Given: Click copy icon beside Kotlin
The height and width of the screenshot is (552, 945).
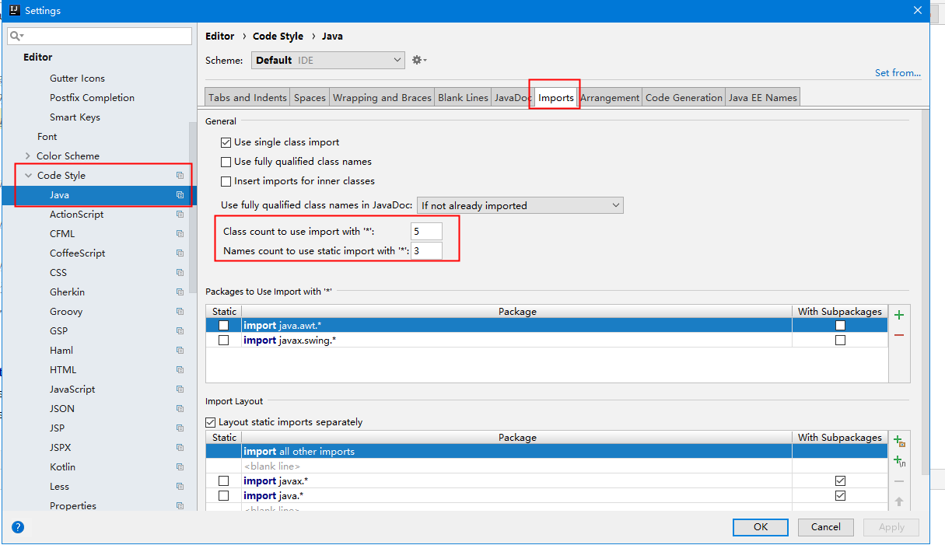Looking at the screenshot, I should [180, 467].
